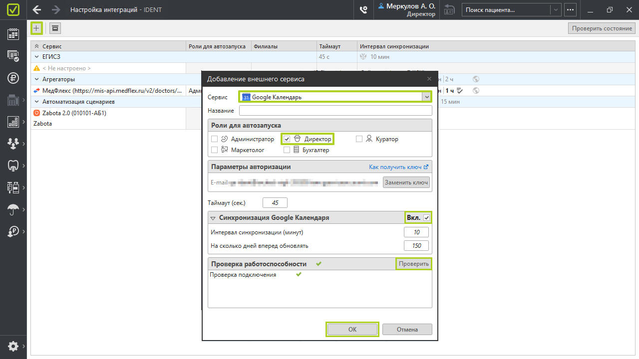This screenshot has width=639, height=359.
Task: Click the Проверить состояние button
Action: (602, 28)
